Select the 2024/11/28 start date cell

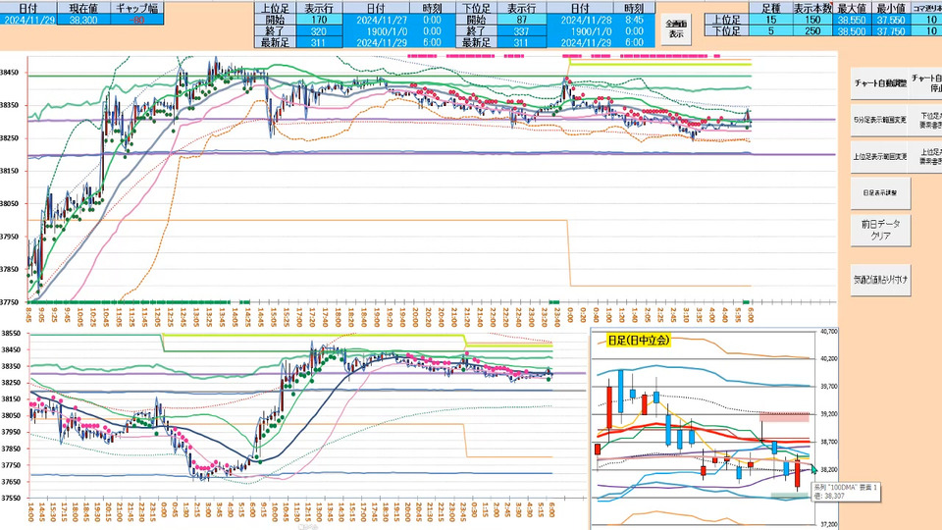click(x=580, y=20)
